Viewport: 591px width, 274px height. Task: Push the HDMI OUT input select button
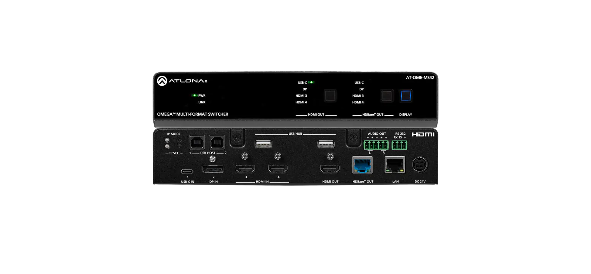[330, 96]
